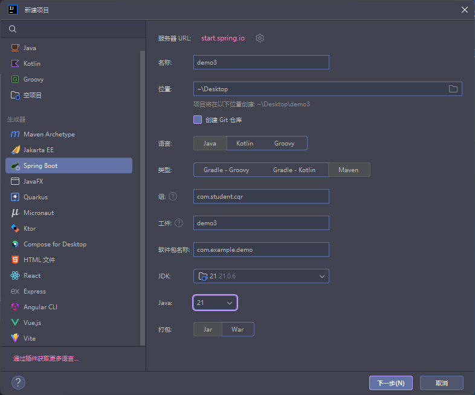This screenshot has width=475, height=395.
Task: Open server URL settings gear
Action: 260,38
